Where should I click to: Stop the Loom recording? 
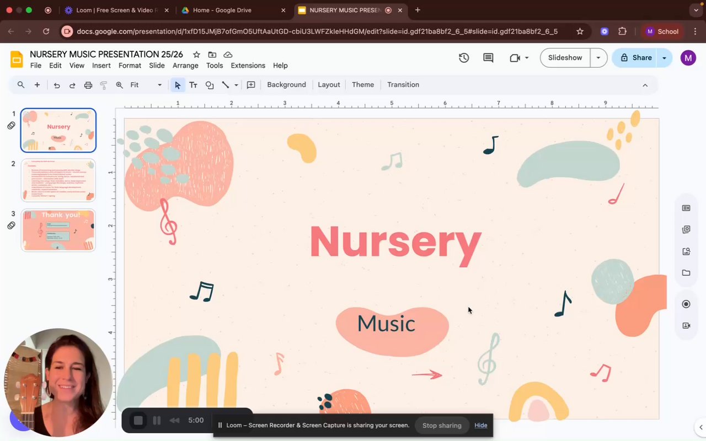pos(138,421)
